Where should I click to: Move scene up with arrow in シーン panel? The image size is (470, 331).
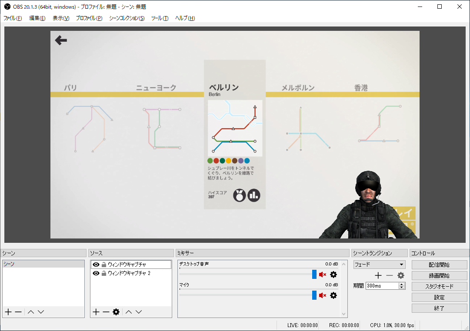click(31, 312)
